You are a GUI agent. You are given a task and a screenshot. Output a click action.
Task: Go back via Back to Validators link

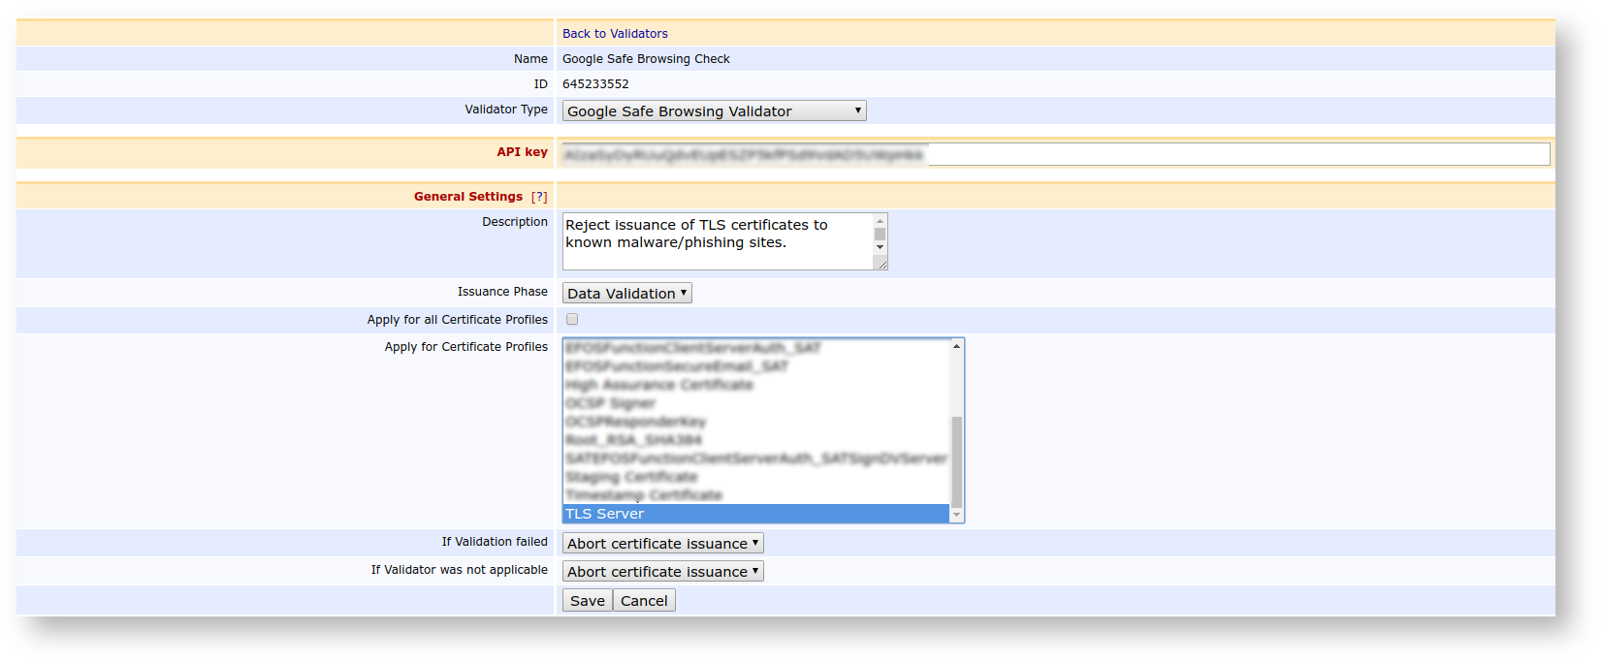tap(615, 33)
